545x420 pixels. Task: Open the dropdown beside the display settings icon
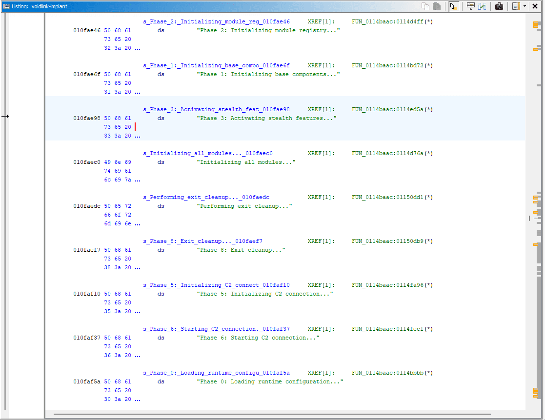coord(525,6)
